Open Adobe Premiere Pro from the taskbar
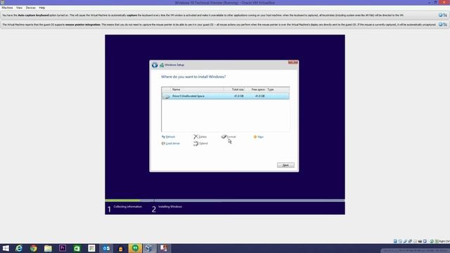The height and width of the screenshot is (253, 450). coord(63,248)
